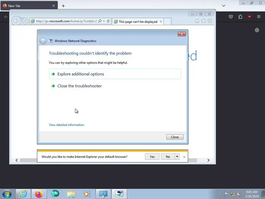265x199 pixels.
Task: Click the Close button in diagnostics dialog
Action: (175, 137)
